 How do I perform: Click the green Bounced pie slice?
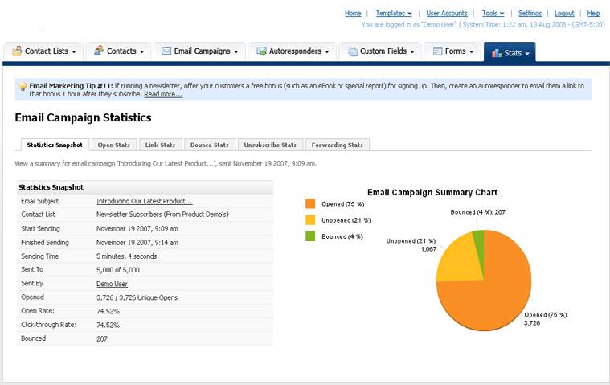479,249
